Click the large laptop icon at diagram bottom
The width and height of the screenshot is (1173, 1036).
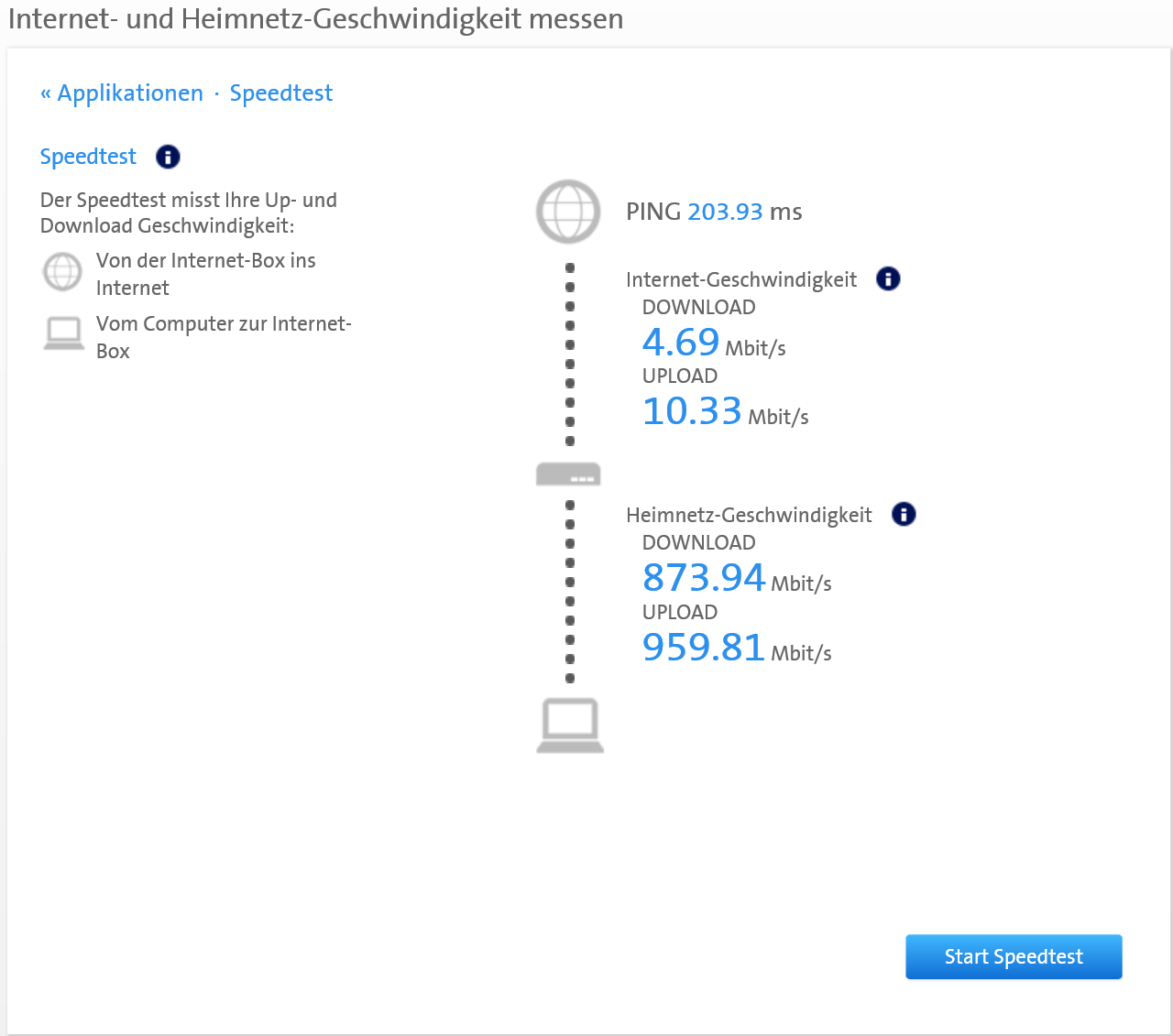click(x=570, y=725)
